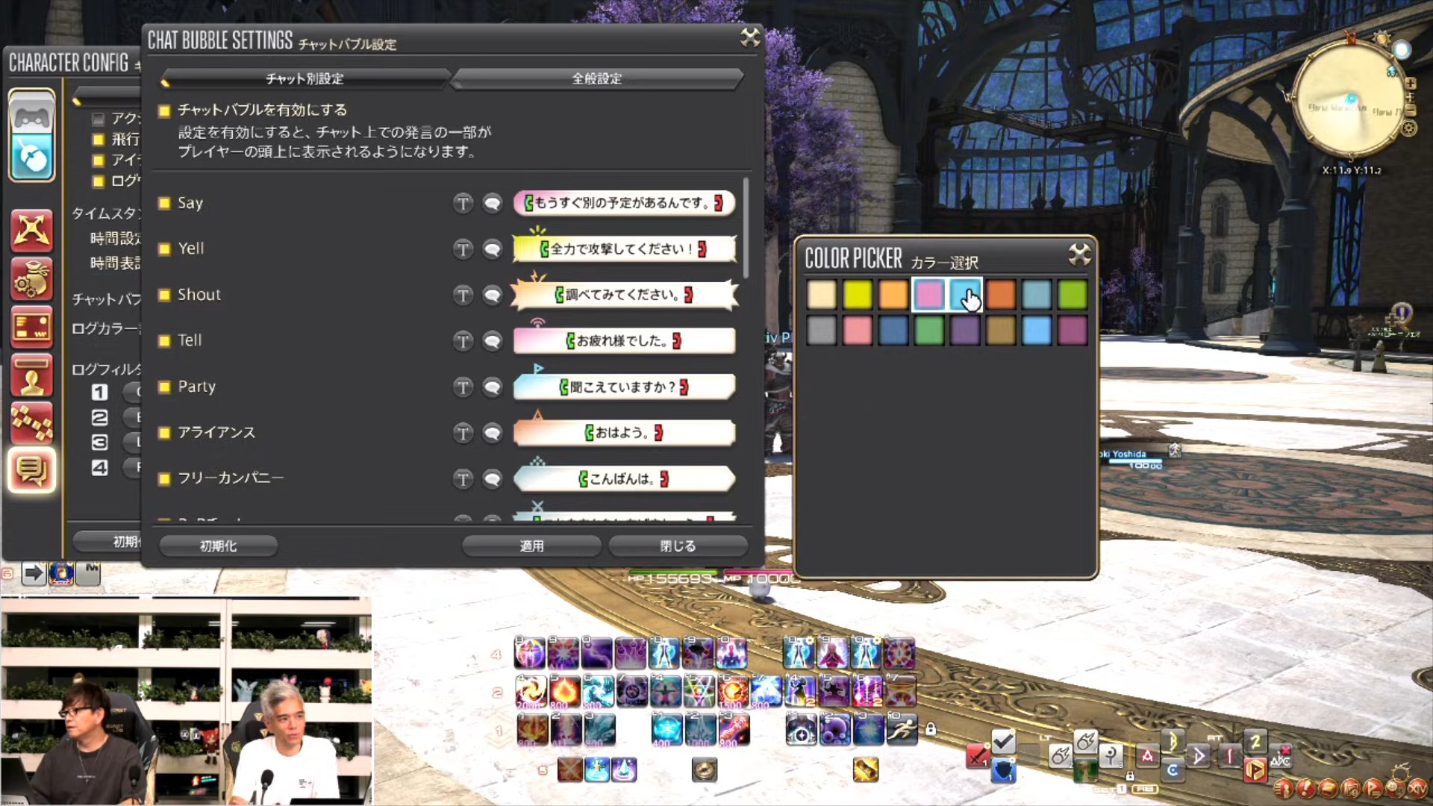
Task: Toggle the Shout chat bubble checkbox
Action: click(164, 295)
